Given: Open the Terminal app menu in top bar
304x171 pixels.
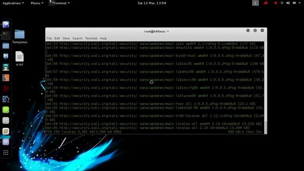Looking at the screenshot, I should click(59, 3).
